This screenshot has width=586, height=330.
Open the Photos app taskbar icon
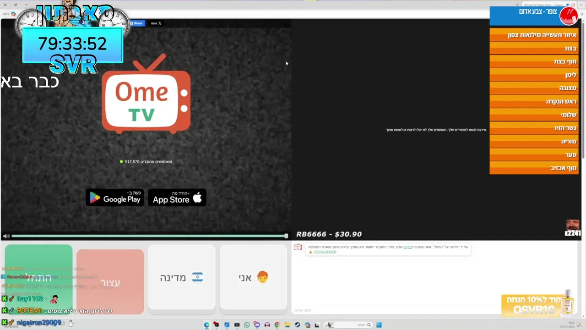227,325
